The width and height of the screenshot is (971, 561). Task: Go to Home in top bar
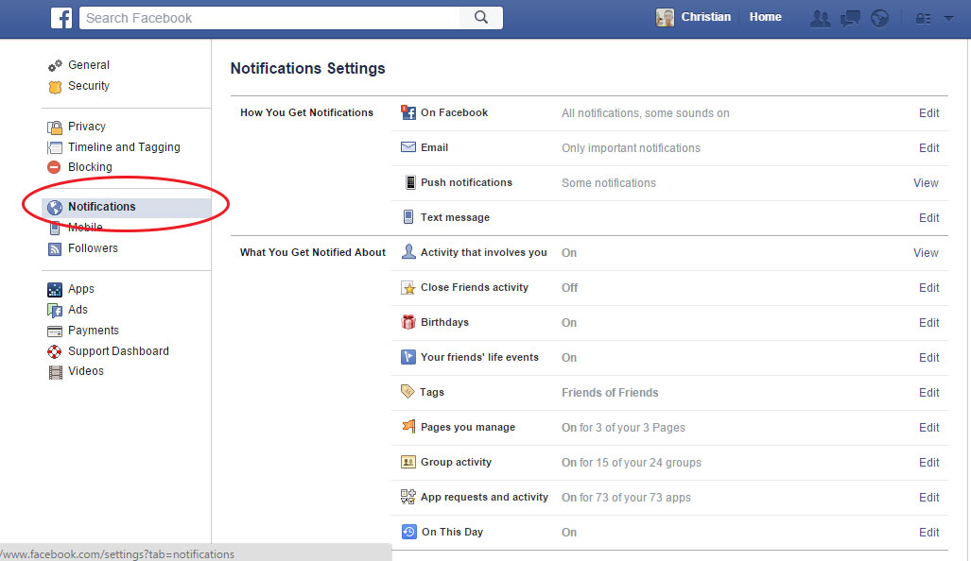coord(766,17)
